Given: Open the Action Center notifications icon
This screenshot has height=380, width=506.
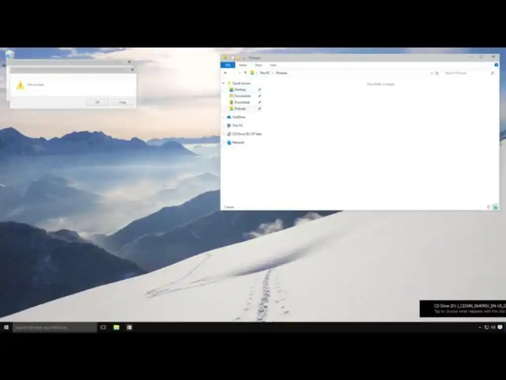Looking at the screenshot, I should pos(500,328).
